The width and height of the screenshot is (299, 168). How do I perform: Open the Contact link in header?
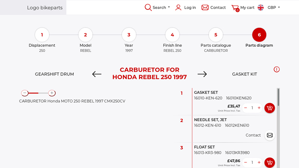tap(218, 7)
